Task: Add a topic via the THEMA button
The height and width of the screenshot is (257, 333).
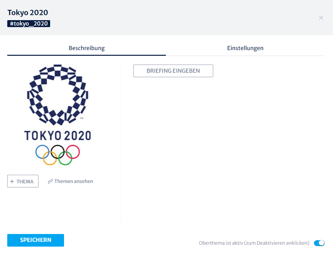Action: pyautogui.click(x=23, y=181)
